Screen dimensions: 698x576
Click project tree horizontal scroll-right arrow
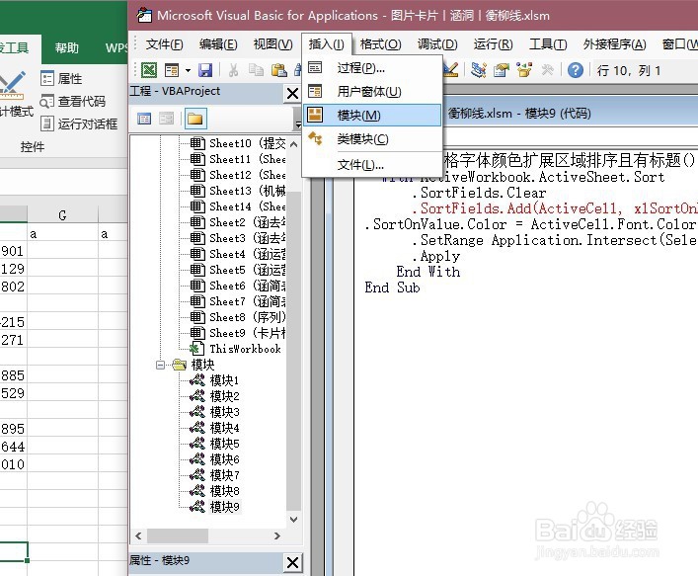pyautogui.click(x=277, y=535)
